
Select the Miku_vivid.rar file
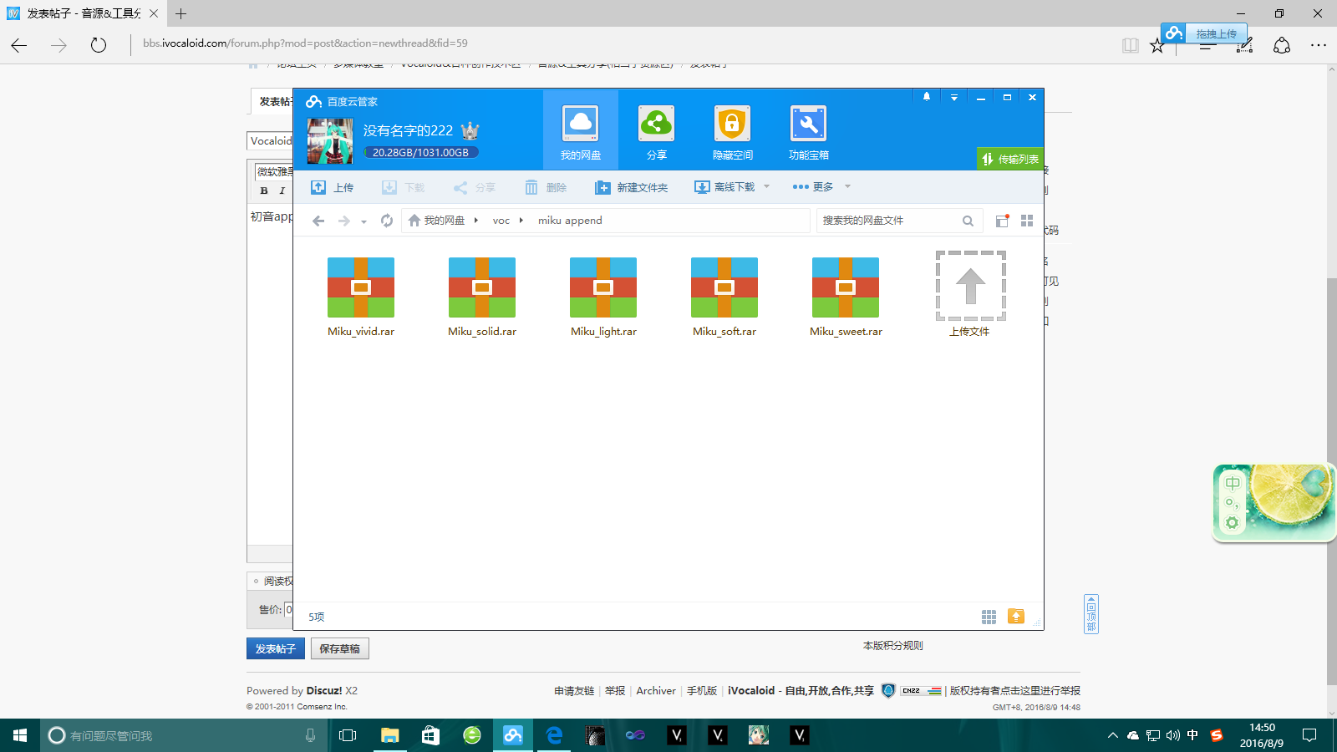pyautogui.click(x=361, y=297)
